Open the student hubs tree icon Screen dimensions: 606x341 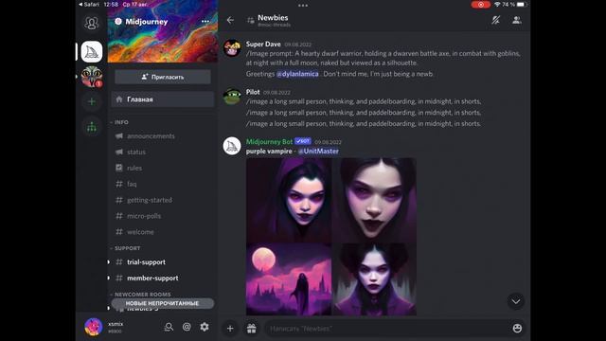coord(92,126)
